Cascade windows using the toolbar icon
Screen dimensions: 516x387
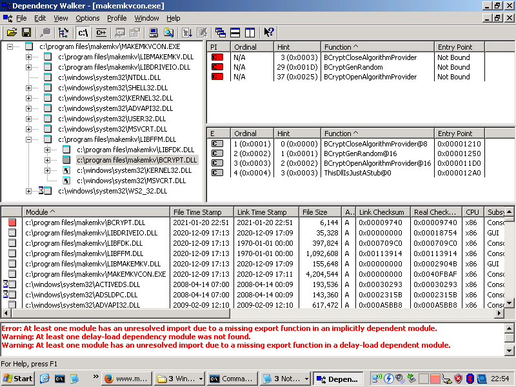tap(220, 32)
